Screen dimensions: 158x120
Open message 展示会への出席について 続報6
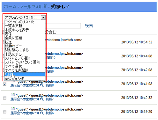[x=32, y=113]
